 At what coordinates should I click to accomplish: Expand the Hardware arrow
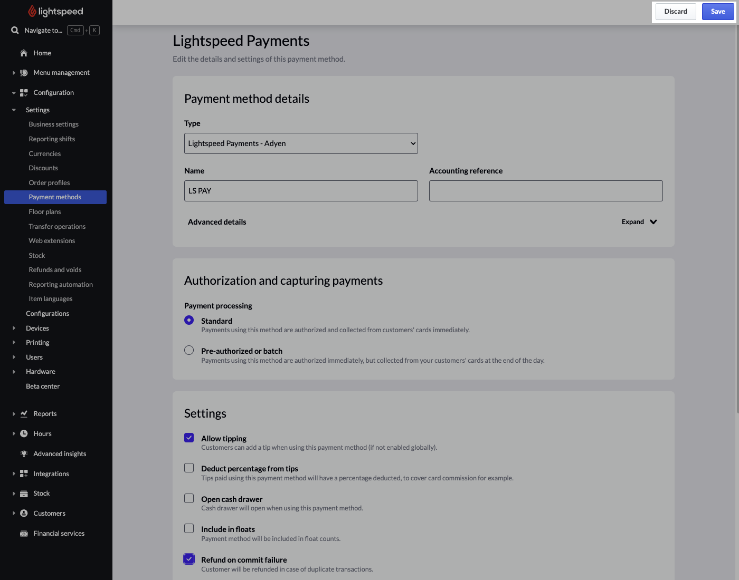click(x=14, y=372)
